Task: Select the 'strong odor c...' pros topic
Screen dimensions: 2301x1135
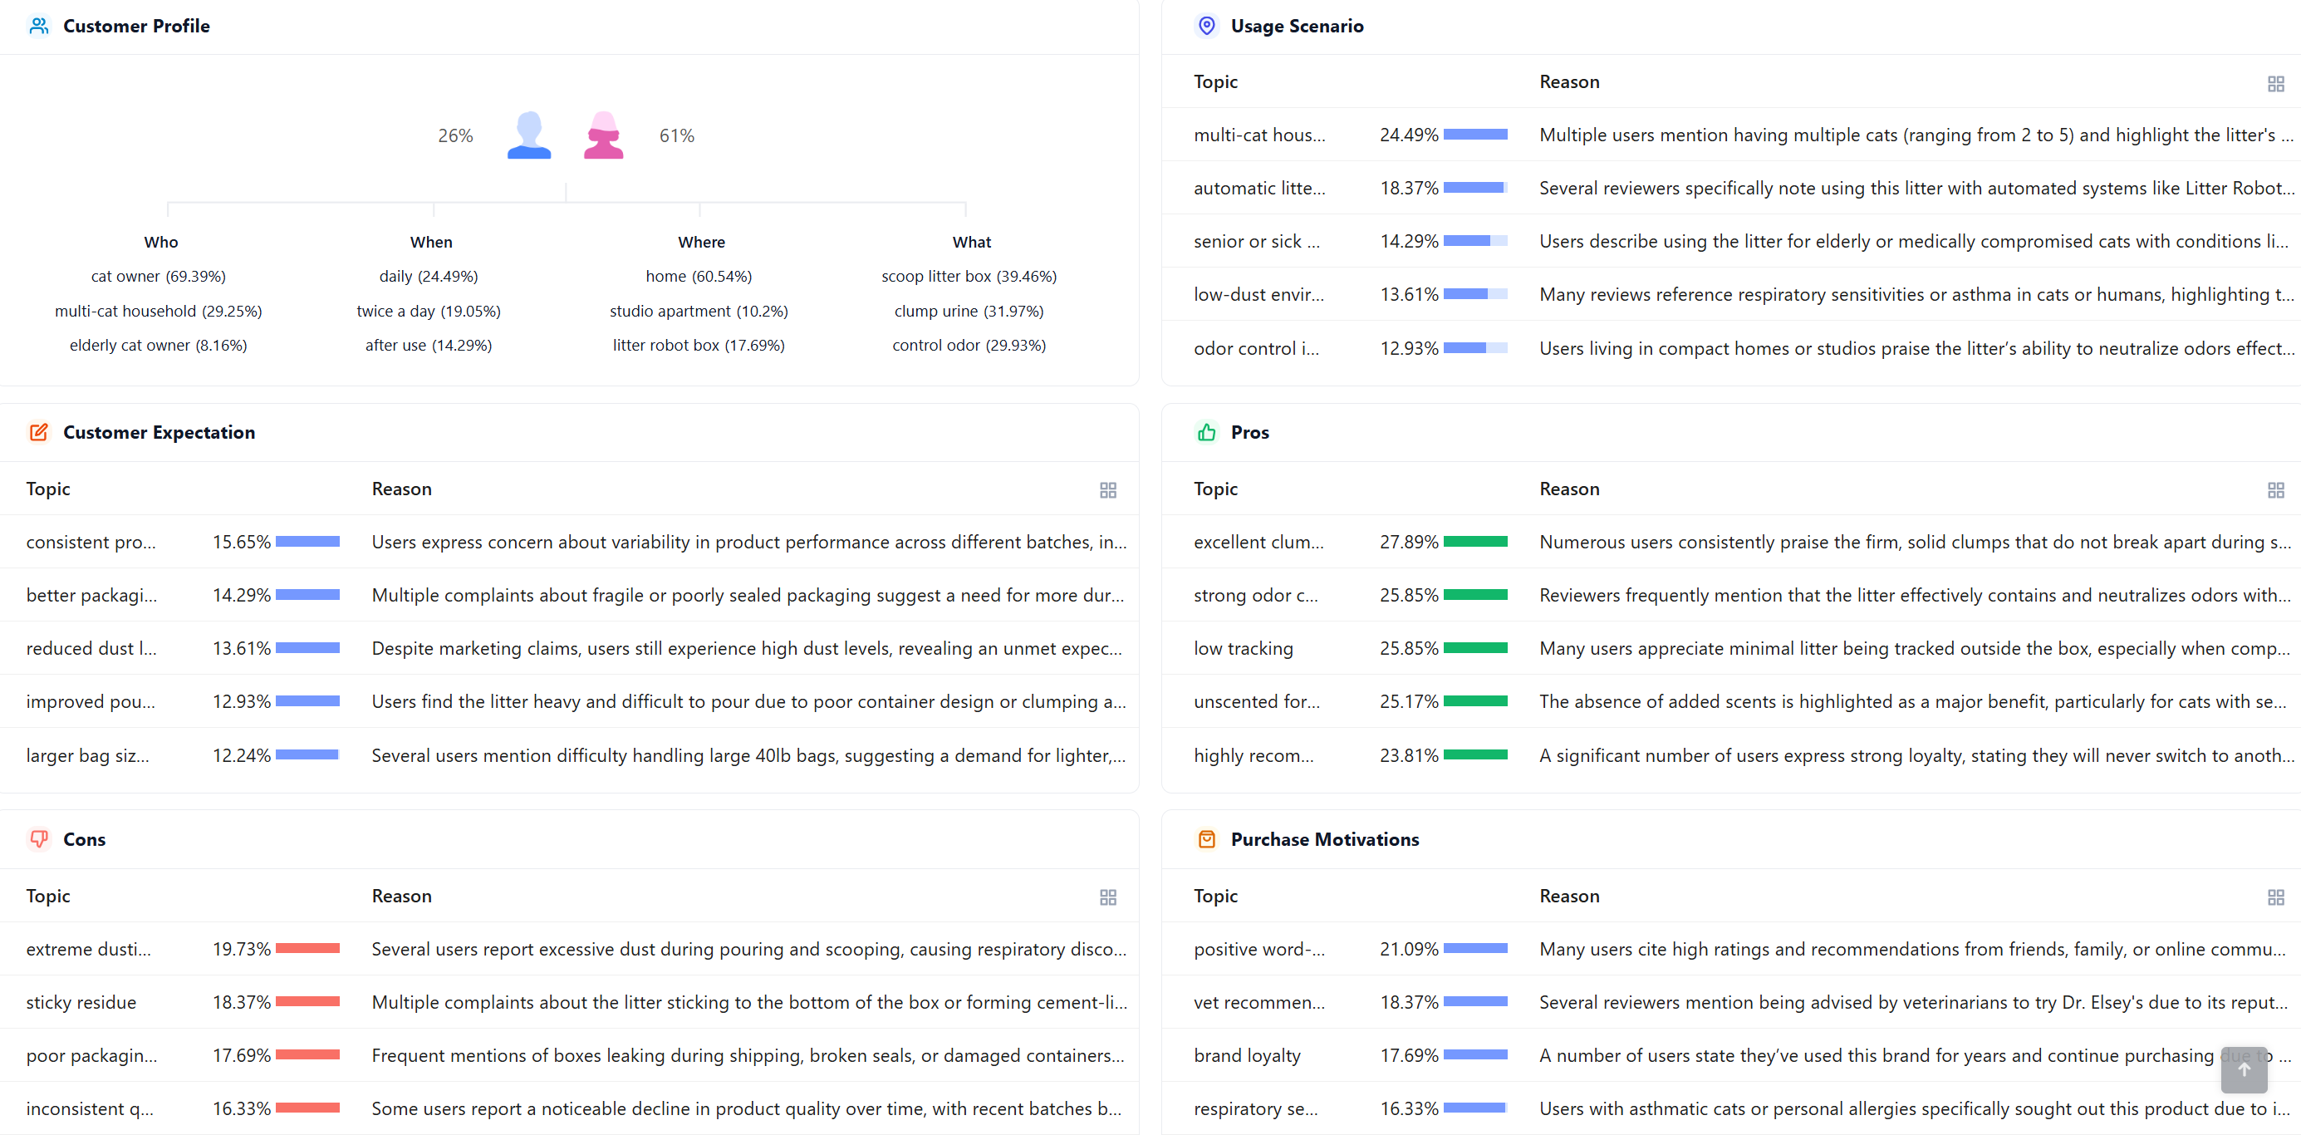Action: point(1255,595)
